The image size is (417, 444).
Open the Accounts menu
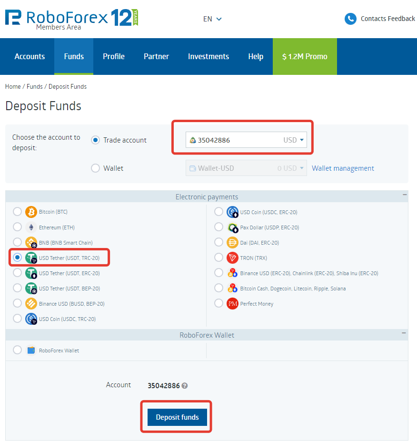(x=30, y=56)
